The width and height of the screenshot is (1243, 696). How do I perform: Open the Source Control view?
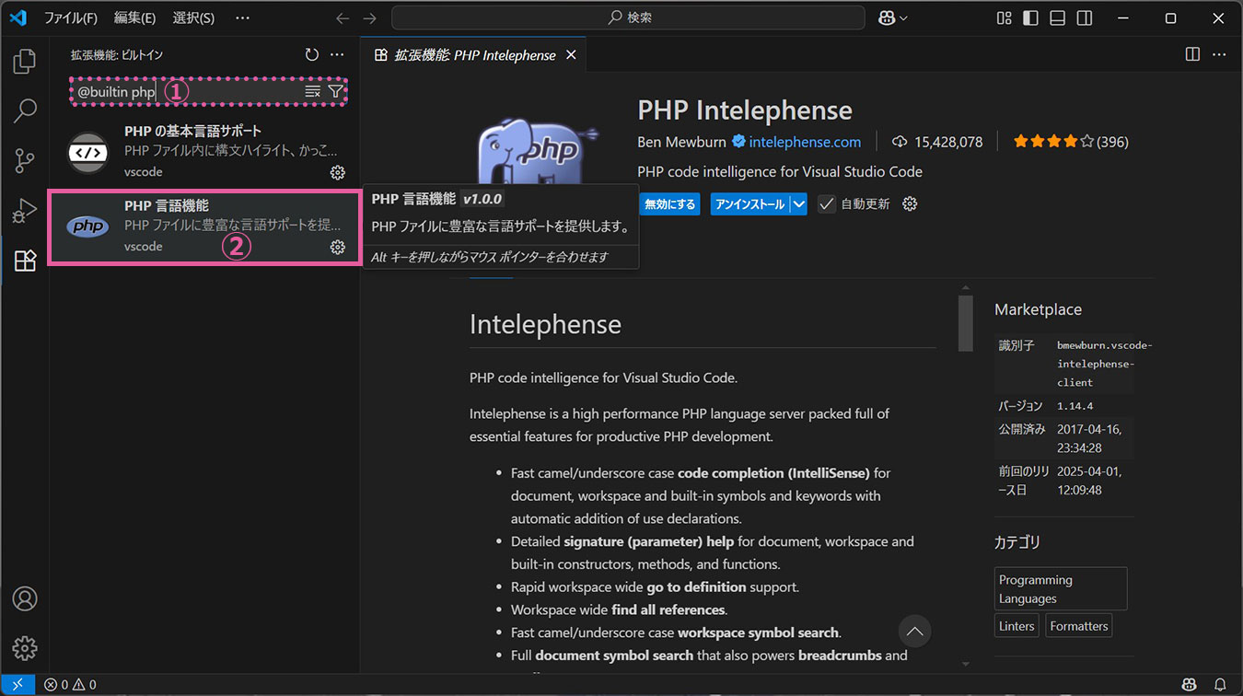[25, 161]
